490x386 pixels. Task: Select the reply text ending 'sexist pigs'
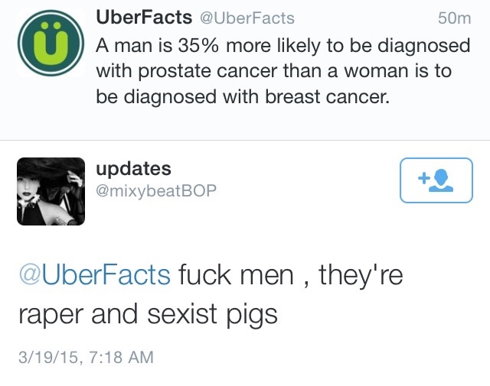pos(211,294)
